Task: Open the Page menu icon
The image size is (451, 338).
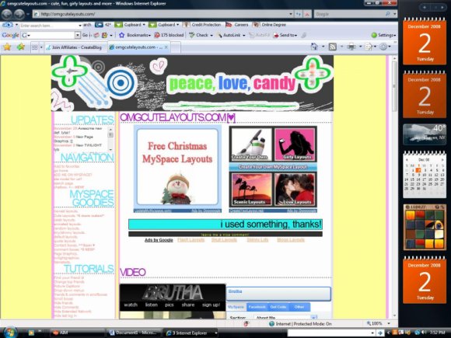Action: (368, 47)
